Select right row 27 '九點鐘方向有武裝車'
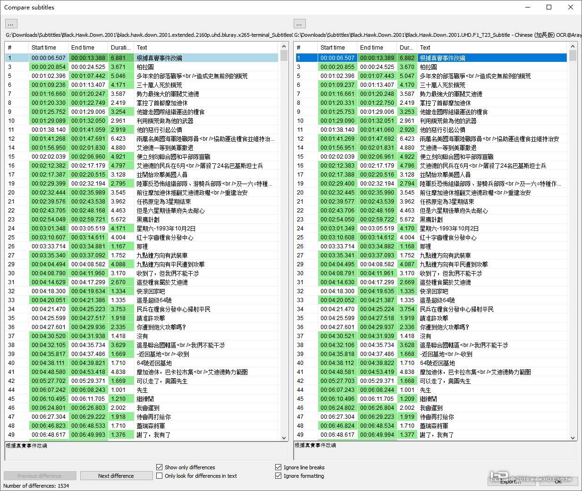The image size is (582, 491). coord(446,255)
